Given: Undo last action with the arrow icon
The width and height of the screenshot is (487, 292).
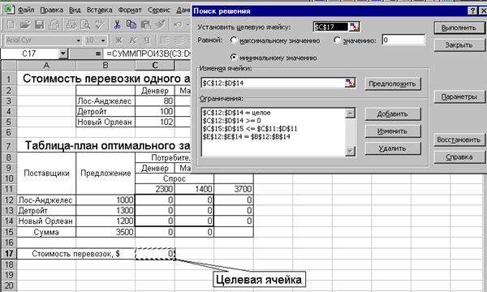Looking at the screenshot, I should coord(179,25).
